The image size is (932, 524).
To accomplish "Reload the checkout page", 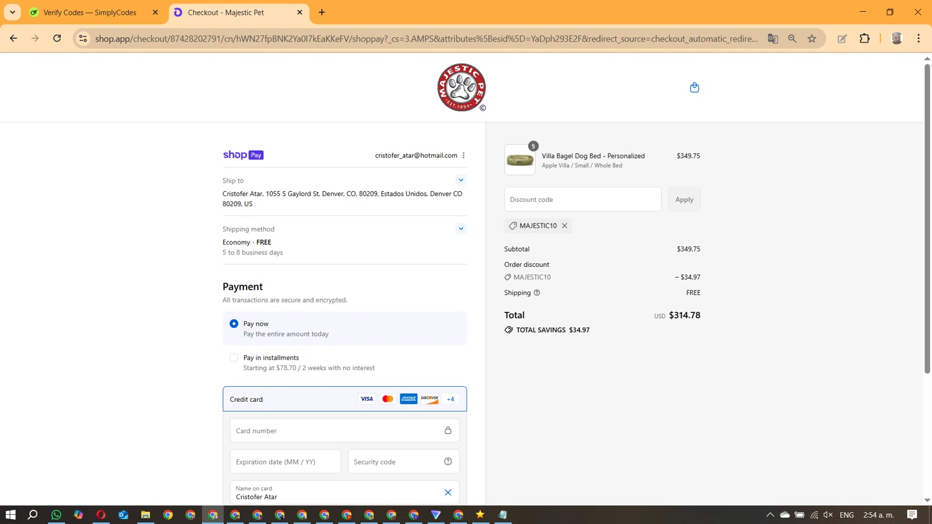I will [57, 38].
